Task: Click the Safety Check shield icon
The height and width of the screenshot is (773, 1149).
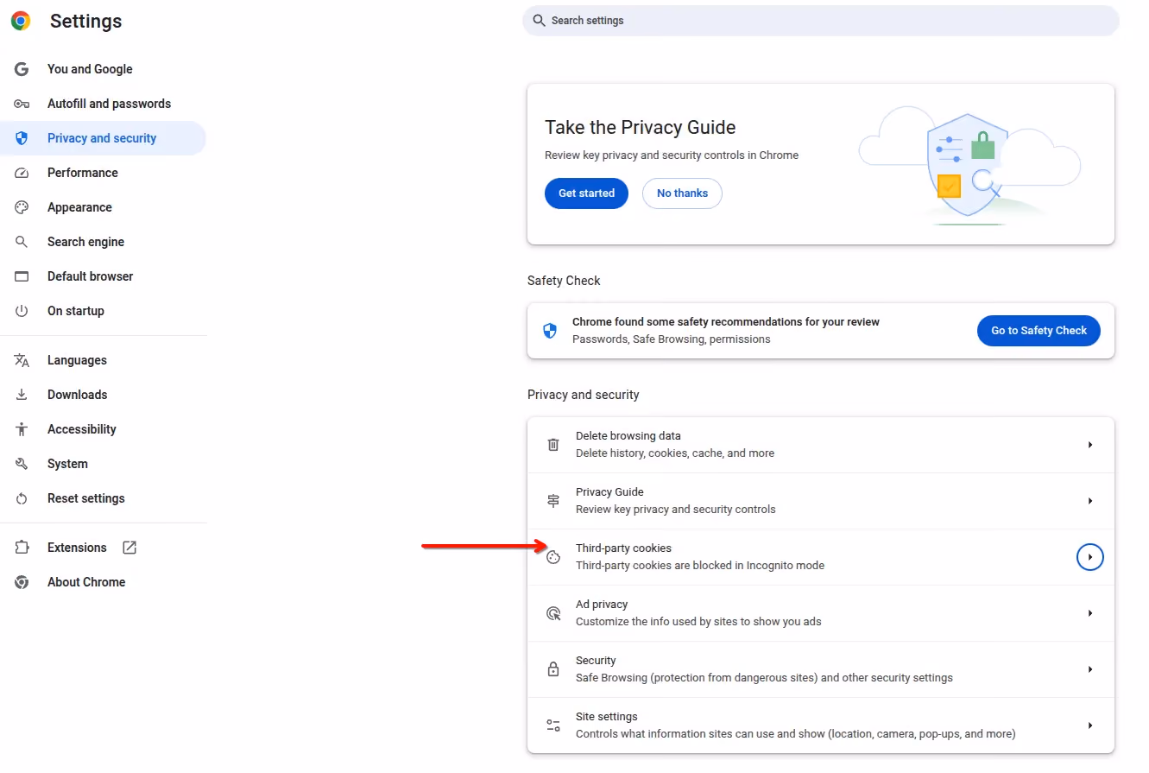Action: point(550,331)
